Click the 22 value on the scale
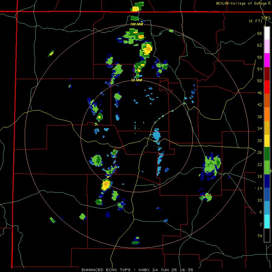 point(260,164)
